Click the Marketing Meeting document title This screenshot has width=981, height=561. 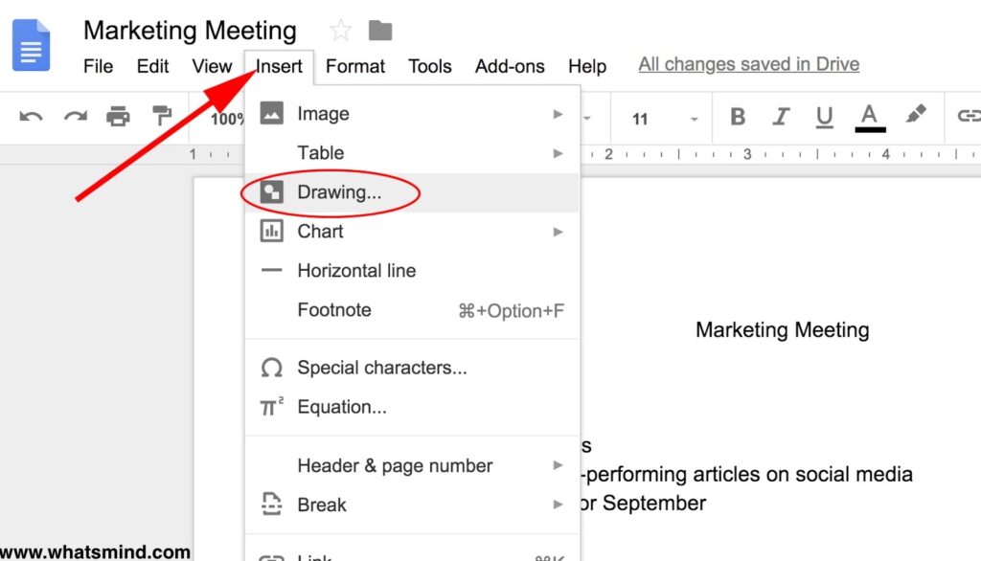point(191,30)
